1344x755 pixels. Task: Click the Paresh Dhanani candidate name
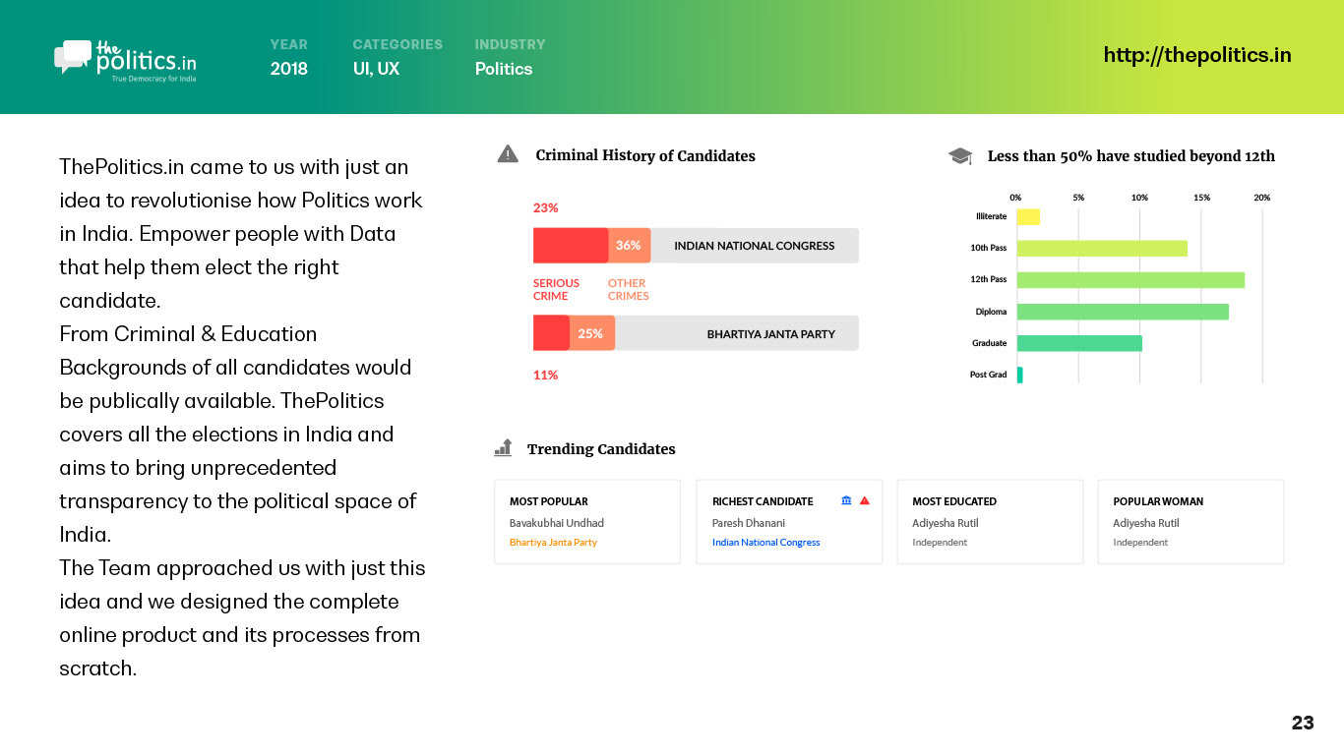point(748,523)
